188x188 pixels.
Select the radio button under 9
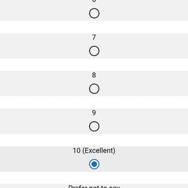coord(94,126)
